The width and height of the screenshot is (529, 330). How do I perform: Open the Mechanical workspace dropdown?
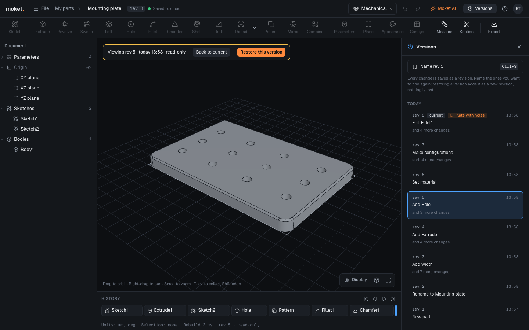[373, 8]
